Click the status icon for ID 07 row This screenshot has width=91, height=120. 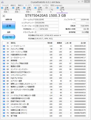pyautogui.click(x=4, y=58)
